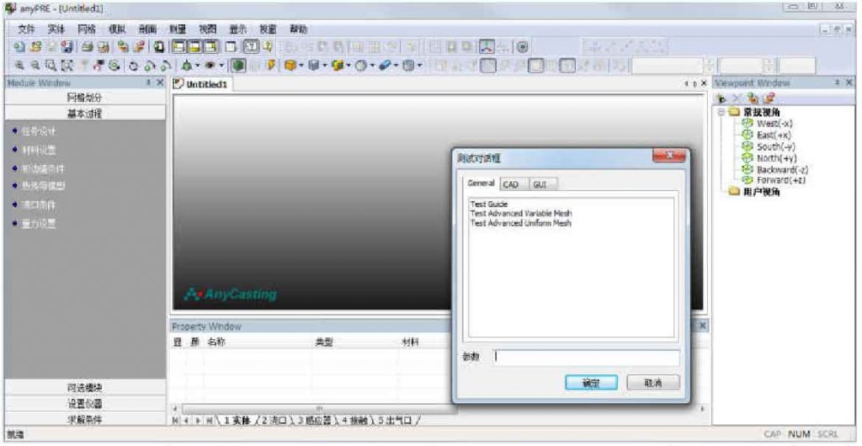
Task: Click the 确定 button in dialog
Action: 591,383
